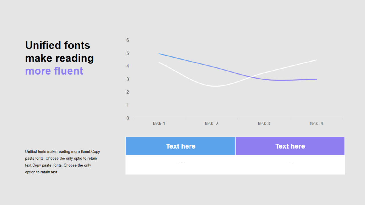Image resolution: width=365 pixels, height=205 pixels.
Task: Click the 'task 2' axis label
Action: coord(211,124)
